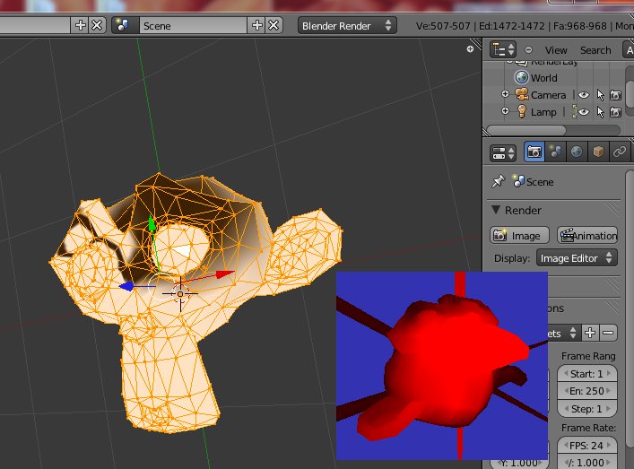
Task: Click the World globe icon in outliner
Action: coord(522,77)
